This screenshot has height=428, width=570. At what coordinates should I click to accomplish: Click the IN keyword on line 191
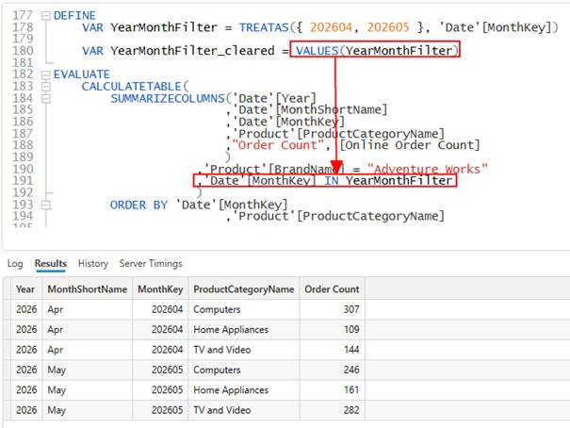click(332, 181)
